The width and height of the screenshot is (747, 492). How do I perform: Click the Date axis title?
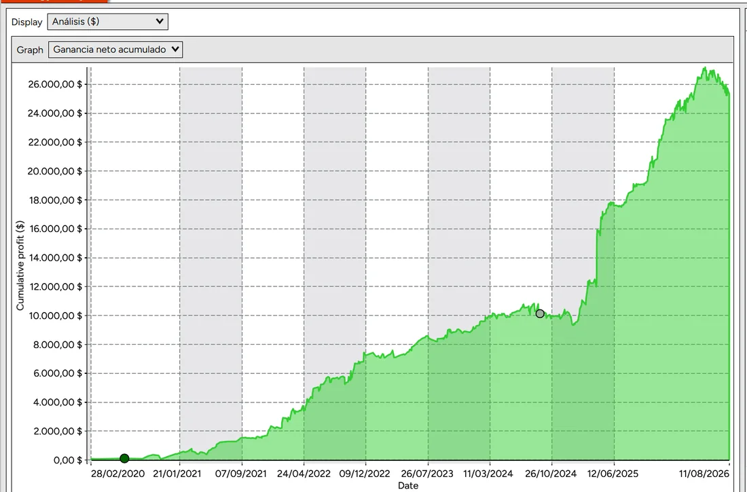coord(408,486)
